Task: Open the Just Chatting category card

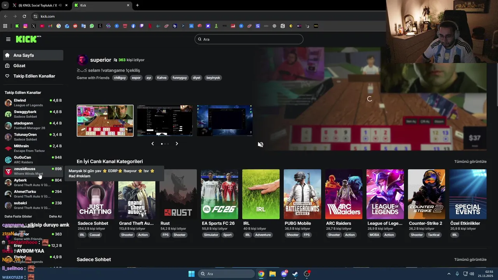Action: pos(95,194)
